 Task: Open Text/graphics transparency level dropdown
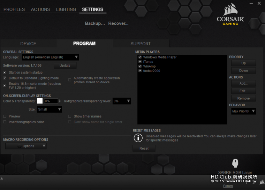pos(122,101)
